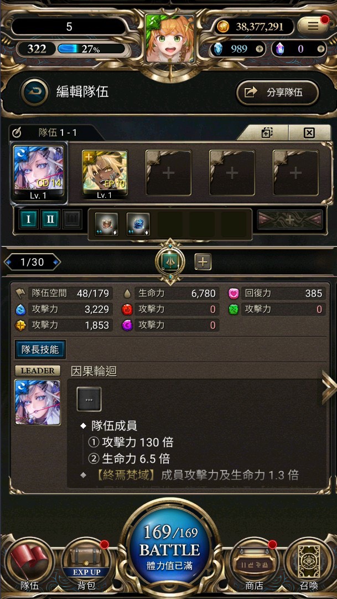Add diamonds with the plus icon
Viewport: 337px width, 599px height.
click(x=259, y=49)
